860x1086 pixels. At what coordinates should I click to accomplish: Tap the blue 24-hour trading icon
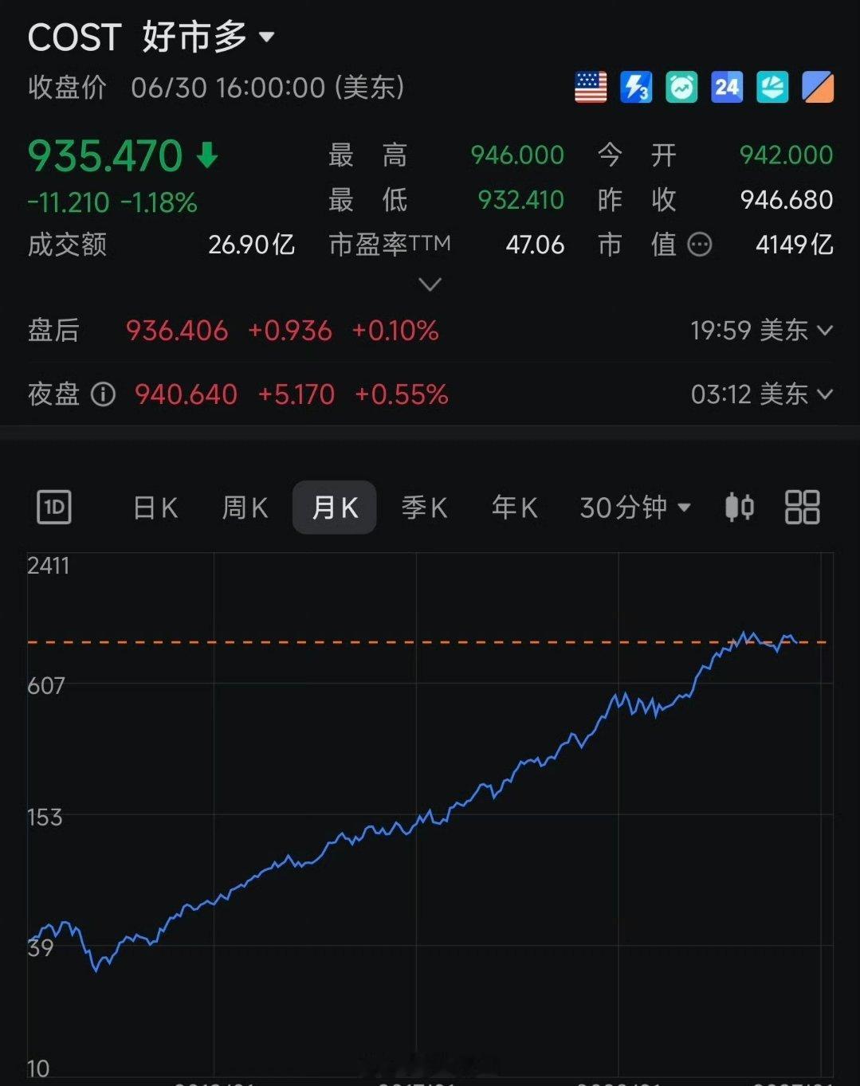727,87
